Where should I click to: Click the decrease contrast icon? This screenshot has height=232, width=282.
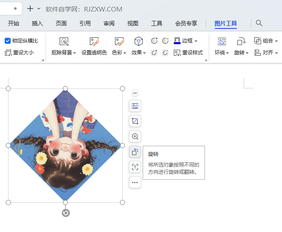coord(165,41)
